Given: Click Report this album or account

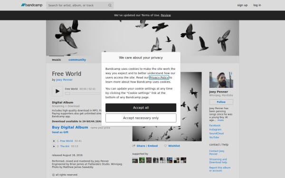Looking at the screenshot, I should (220, 169).
